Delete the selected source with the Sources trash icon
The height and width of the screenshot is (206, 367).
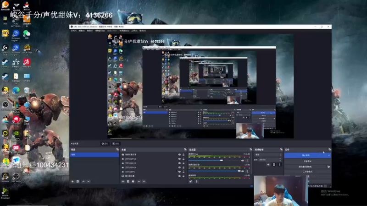(128, 181)
